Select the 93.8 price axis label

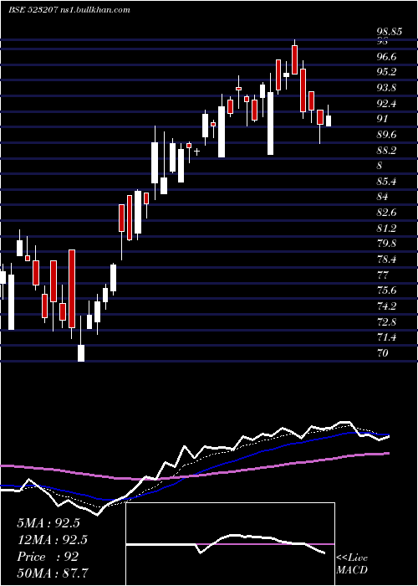point(386,88)
